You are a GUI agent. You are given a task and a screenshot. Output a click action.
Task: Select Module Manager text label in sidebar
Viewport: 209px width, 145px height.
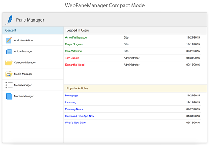click(x=24, y=96)
